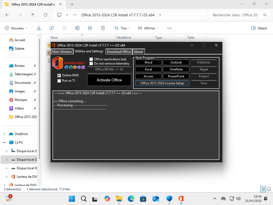Click the Copy icon in Explorer toolbar
The height and width of the screenshot is (205, 273).
[x=52, y=28]
